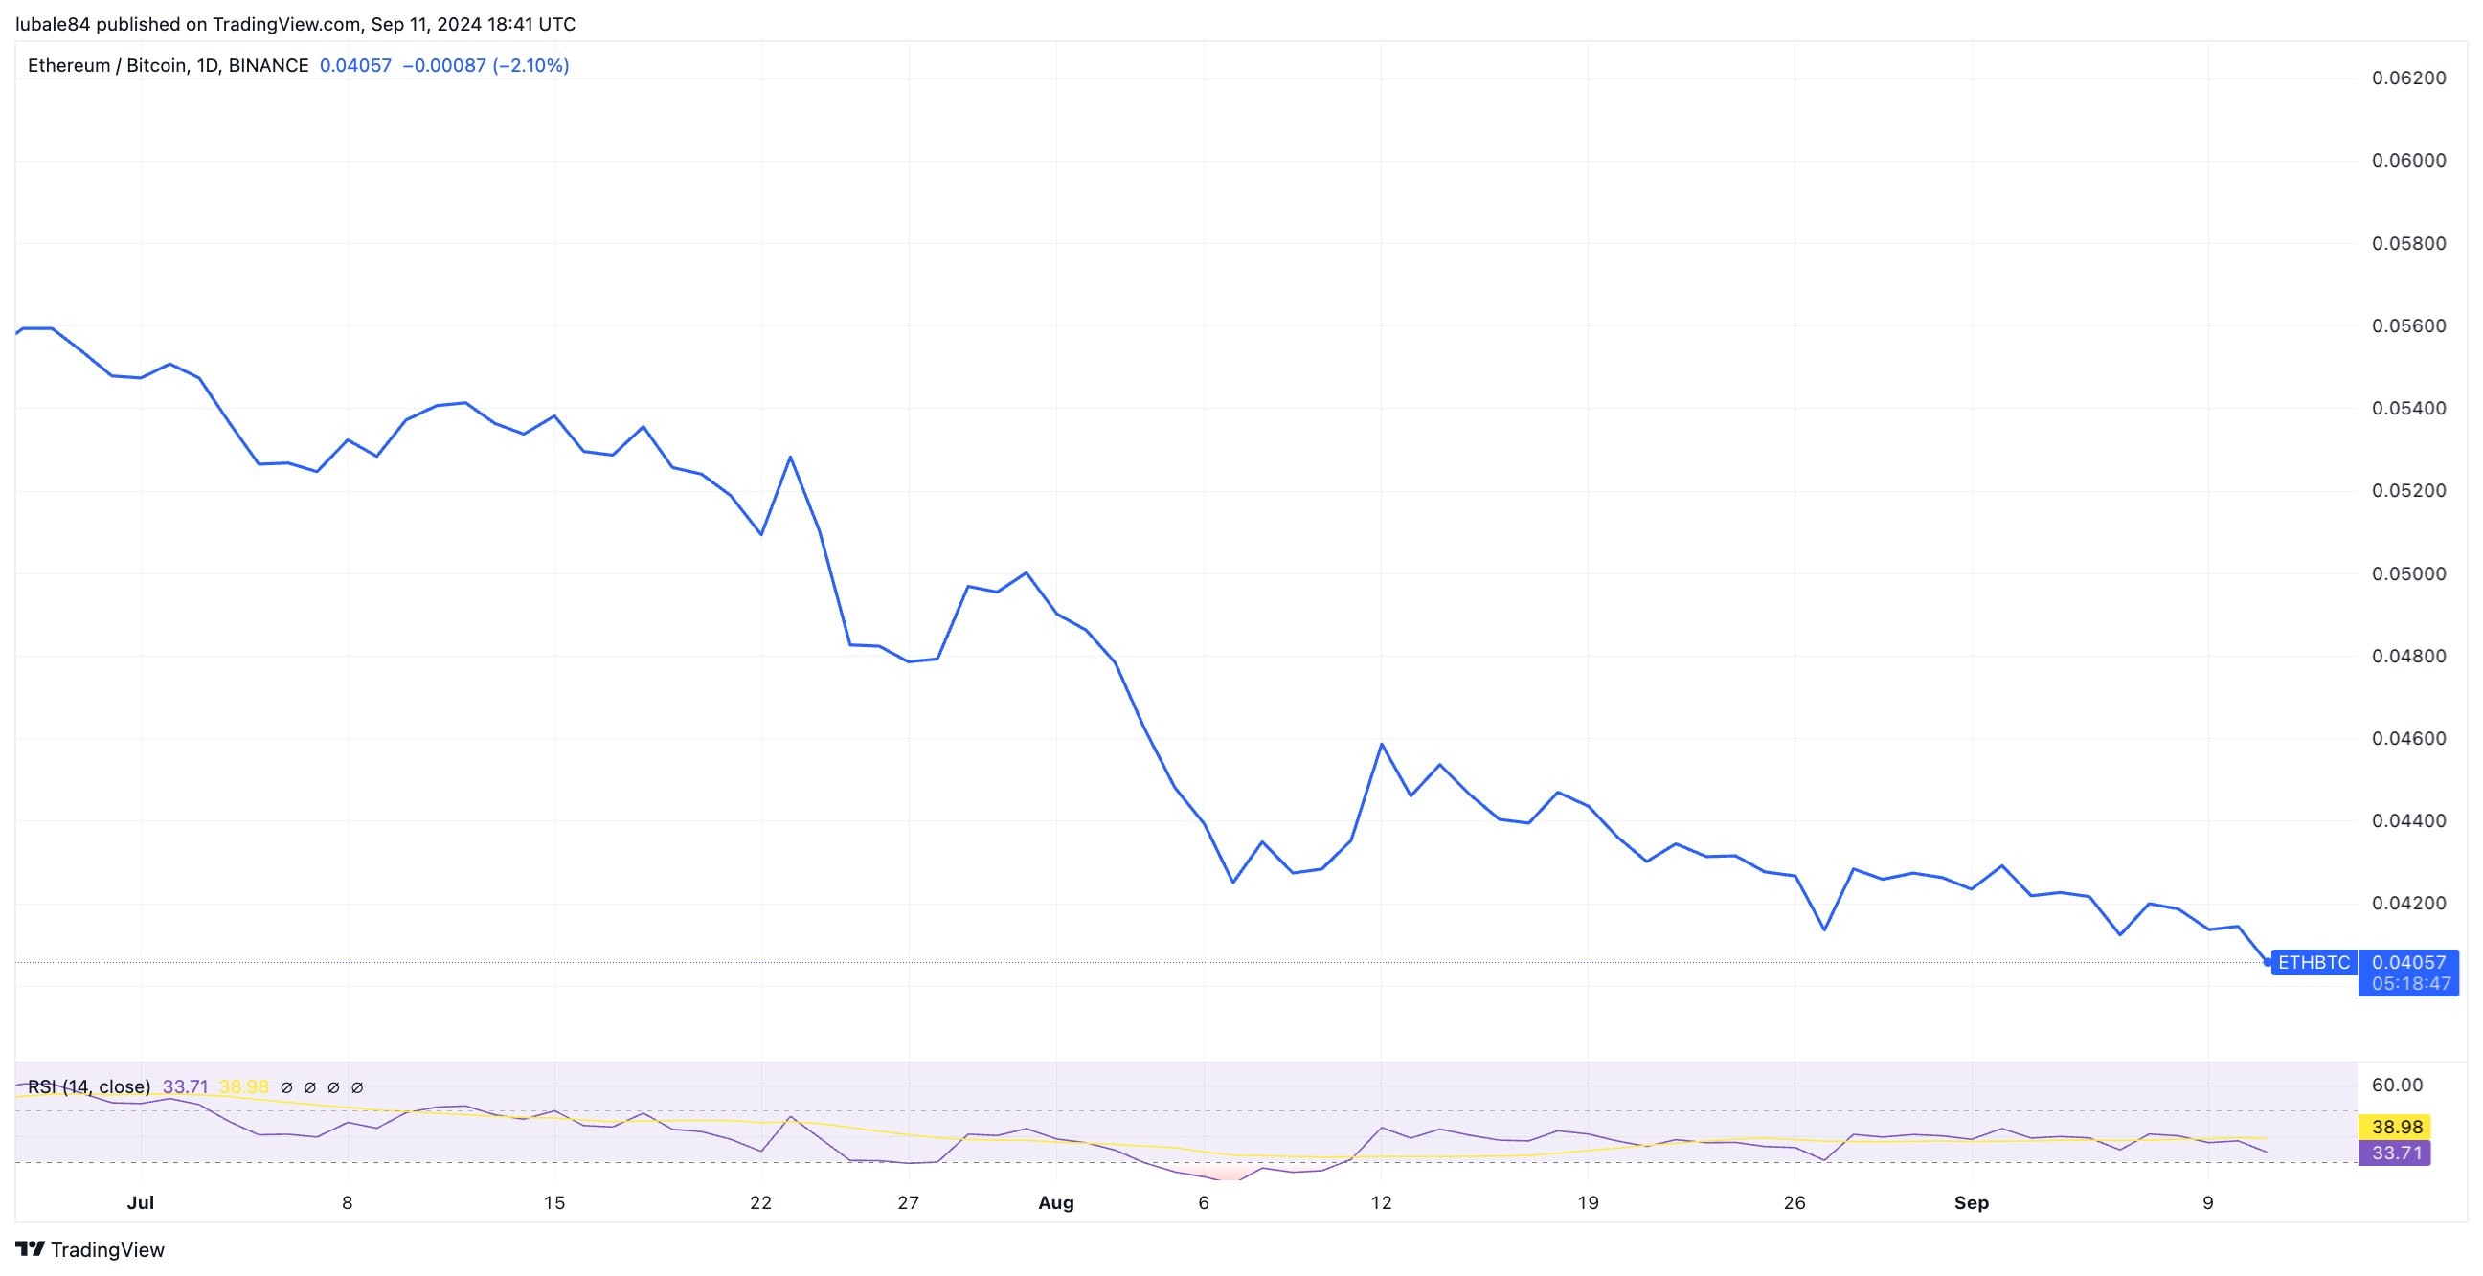
Task: Click the yellow 38.98 value in RSI legend
Action: [244, 1087]
